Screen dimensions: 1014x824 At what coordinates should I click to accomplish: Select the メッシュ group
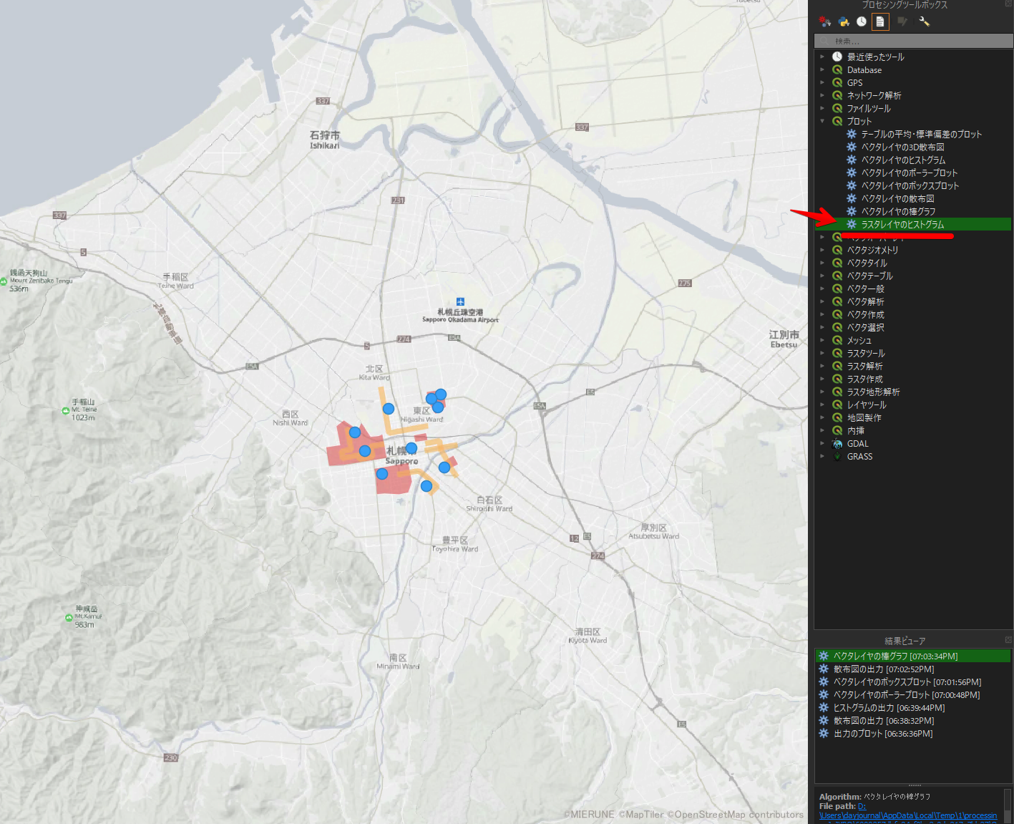coord(859,340)
